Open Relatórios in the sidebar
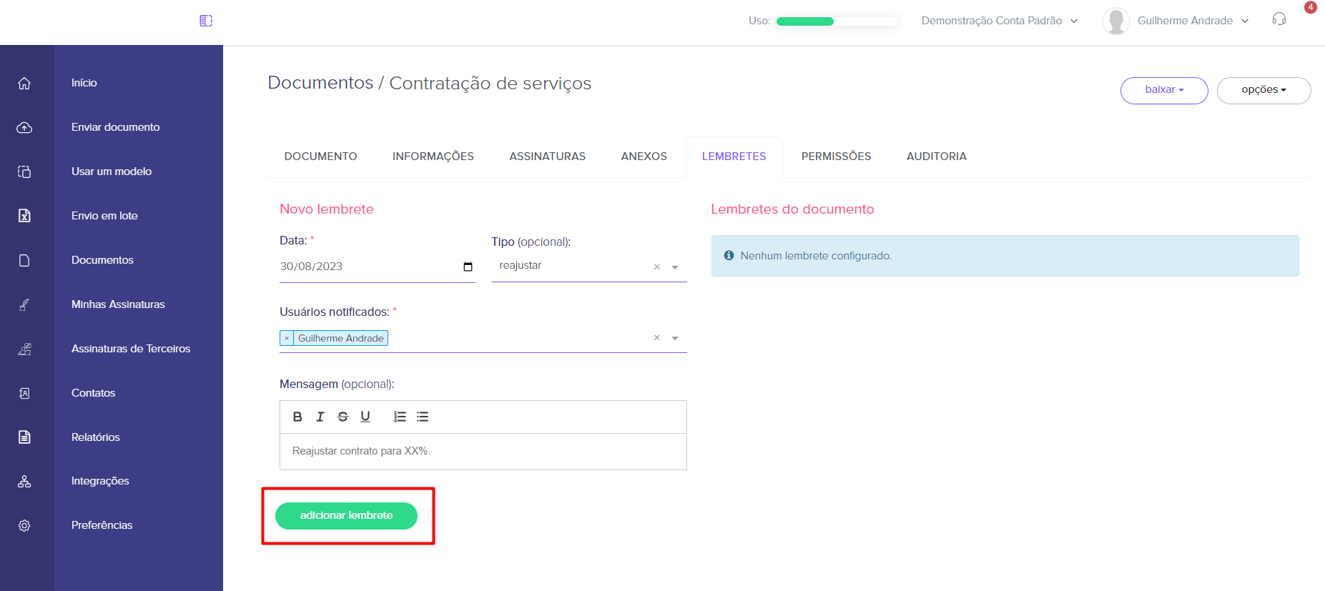This screenshot has width=1325, height=591. tap(95, 437)
